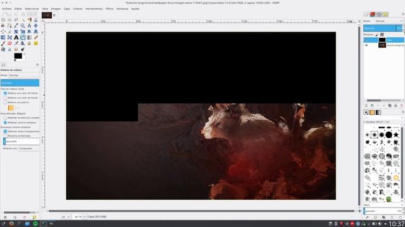Image resolution: width=405 pixels, height=227 pixels.
Task: Select the Blend gradient tool
Action: [x=29, y=37]
